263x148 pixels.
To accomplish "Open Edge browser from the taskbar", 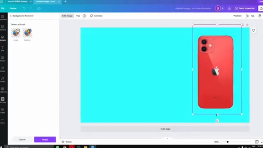I will click(93, 147).
